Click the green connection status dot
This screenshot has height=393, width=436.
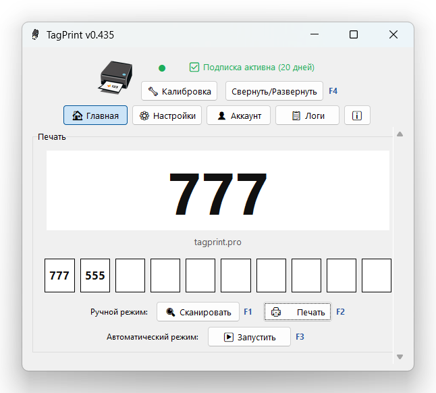click(x=162, y=68)
